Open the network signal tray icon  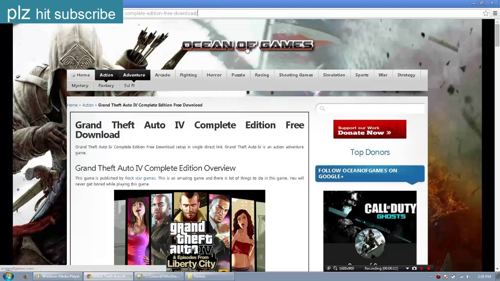[x=461, y=277]
